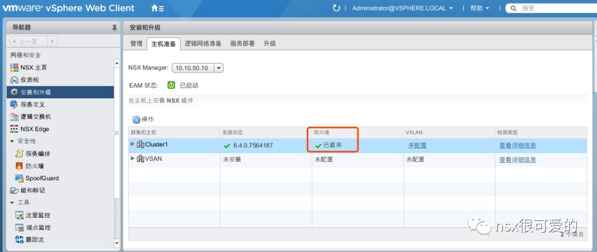Image resolution: width=597 pixels, height=252 pixels.
Task: Open SpoofGuard in navigator
Action: click(x=42, y=178)
